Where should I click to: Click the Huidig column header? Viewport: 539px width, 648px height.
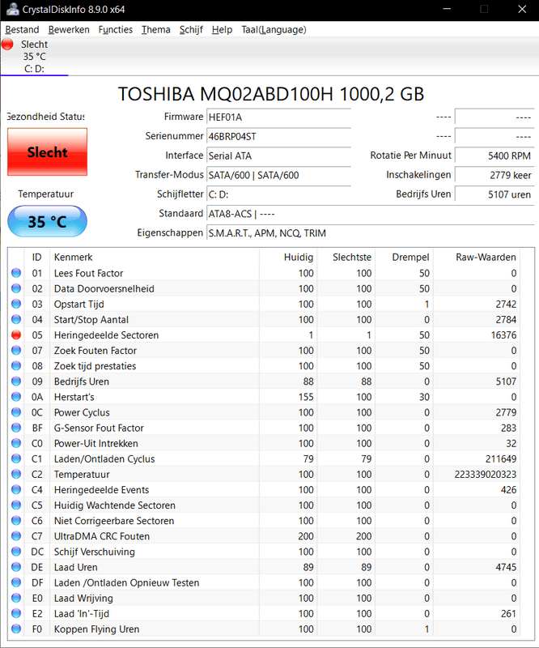tap(288, 257)
